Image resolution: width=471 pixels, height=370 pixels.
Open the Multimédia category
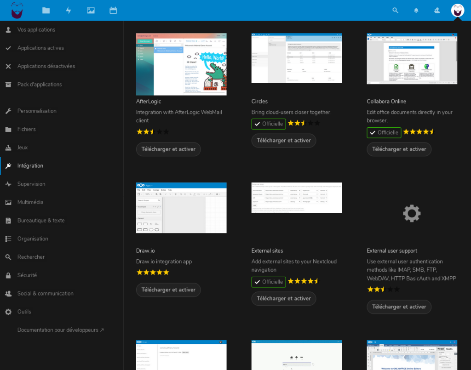(x=62, y=202)
